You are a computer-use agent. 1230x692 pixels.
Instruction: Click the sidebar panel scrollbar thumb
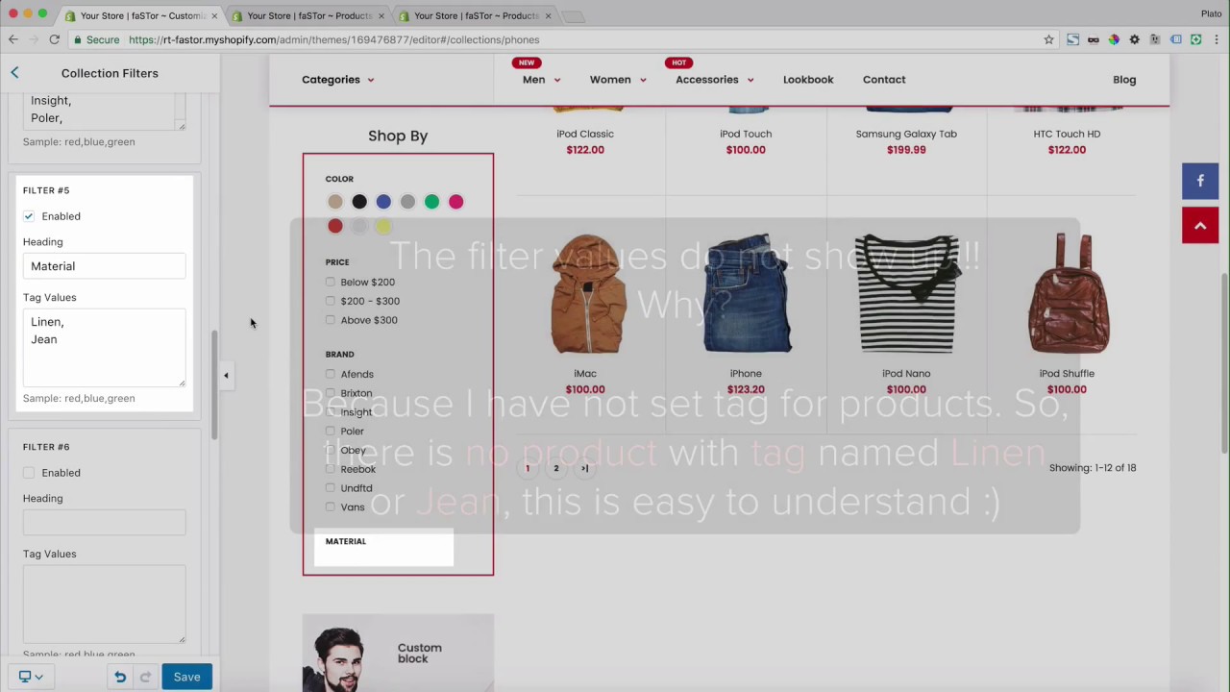pyautogui.click(x=214, y=383)
